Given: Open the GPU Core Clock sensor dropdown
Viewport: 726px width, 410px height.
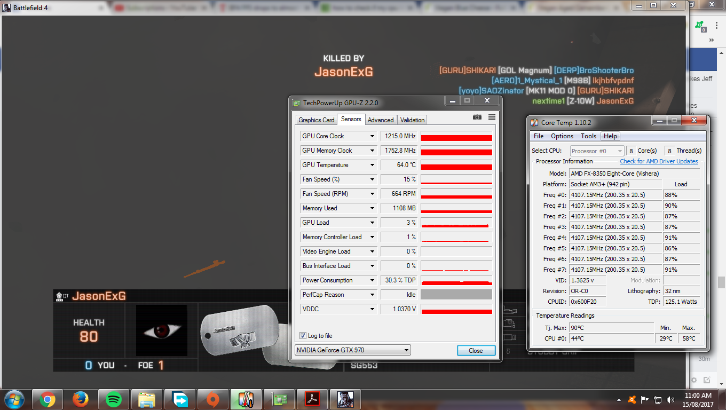Looking at the screenshot, I should (372, 136).
